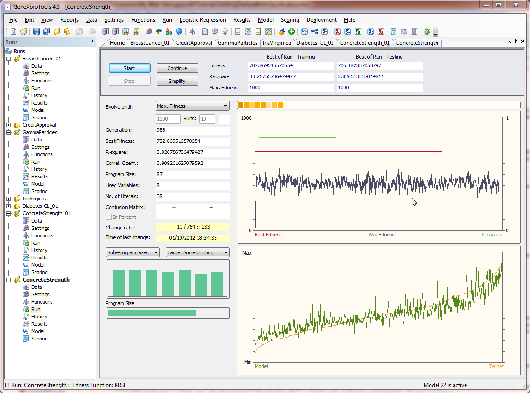Click the new run page-with-gear toolbar icon
Image resolution: width=530 pixels, height=393 pixels.
[x=13, y=31]
